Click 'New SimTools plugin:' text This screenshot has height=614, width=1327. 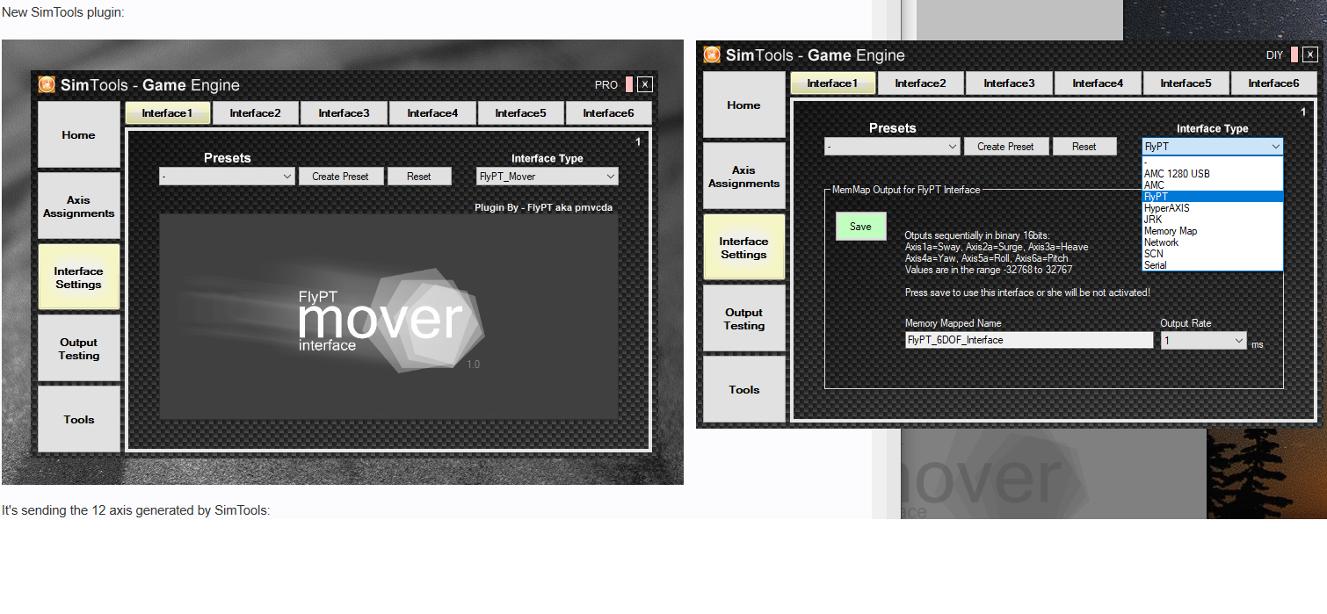click(x=62, y=11)
